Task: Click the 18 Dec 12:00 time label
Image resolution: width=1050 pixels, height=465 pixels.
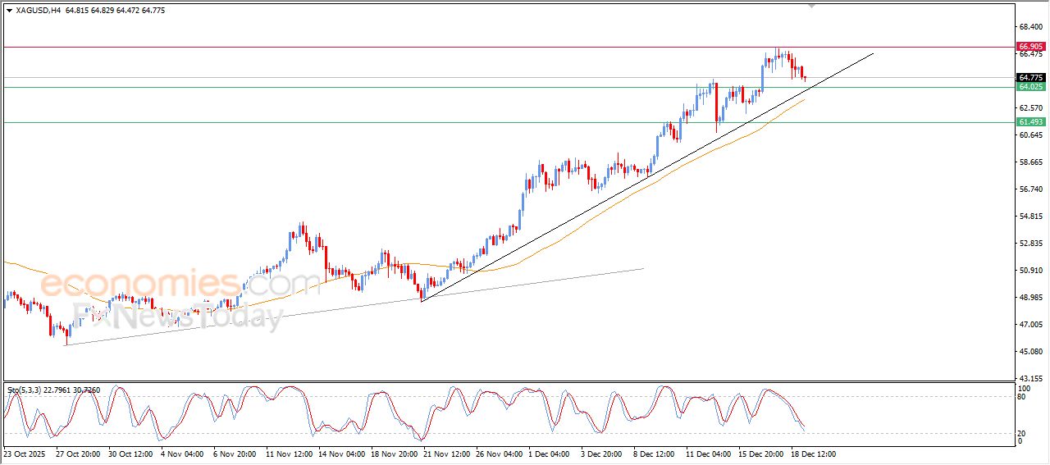Action: tap(813, 454)
